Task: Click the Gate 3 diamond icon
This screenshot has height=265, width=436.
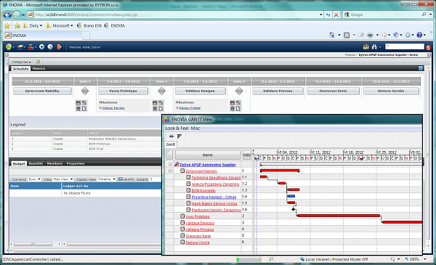Action: coord(239,91)
